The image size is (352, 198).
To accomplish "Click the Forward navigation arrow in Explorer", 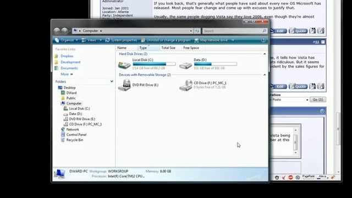I will coord(65,31).
